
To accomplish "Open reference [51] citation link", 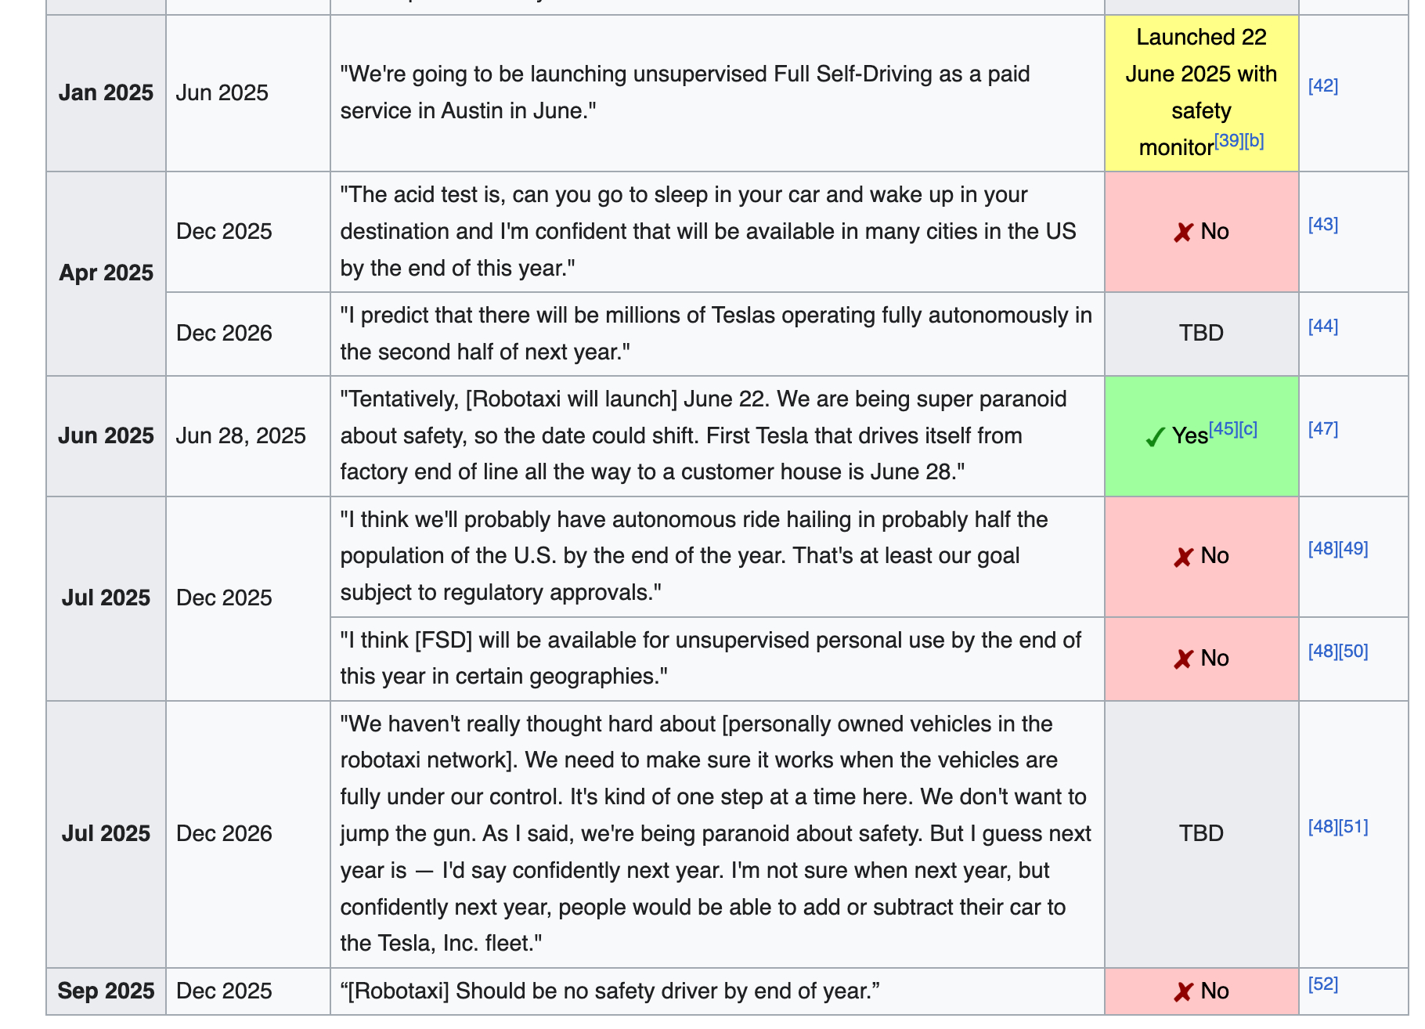I will [x=1353, y=826].
